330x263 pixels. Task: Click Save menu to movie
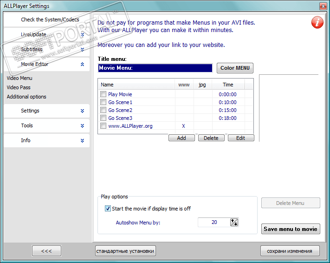(x=291, y=229)
